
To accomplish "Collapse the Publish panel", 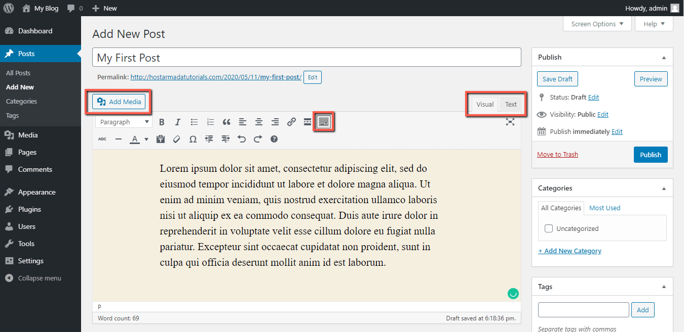I will click(664, 58).
